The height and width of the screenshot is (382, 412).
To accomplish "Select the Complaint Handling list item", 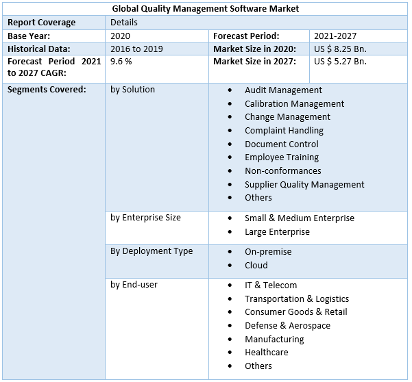I will [x=284, y=130].
